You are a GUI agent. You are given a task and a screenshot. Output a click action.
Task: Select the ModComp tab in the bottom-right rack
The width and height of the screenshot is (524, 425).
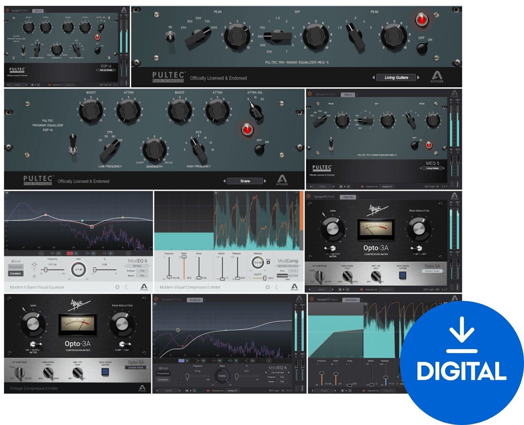[x=351, y=300]
